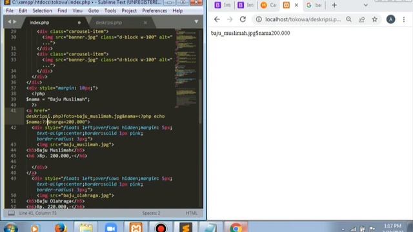Viewport: 413px width, 232px height.
Task: Open Firefox from taskbar
Action: point(61,227)
